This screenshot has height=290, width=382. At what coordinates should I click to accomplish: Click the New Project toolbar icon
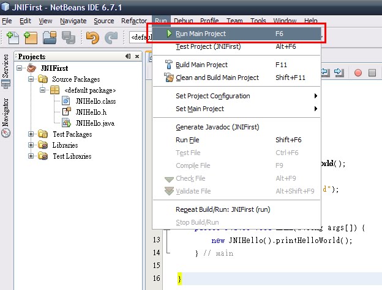click(x=31, y=38)
